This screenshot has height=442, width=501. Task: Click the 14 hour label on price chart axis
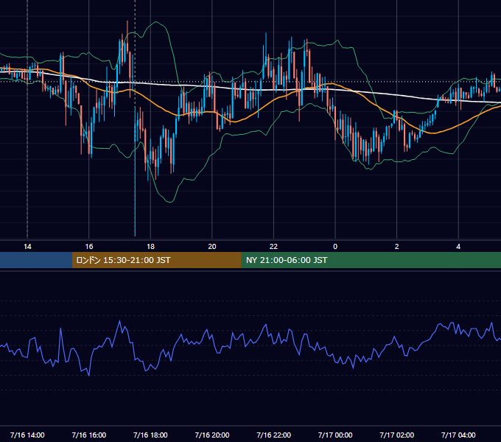click(27, 247)
